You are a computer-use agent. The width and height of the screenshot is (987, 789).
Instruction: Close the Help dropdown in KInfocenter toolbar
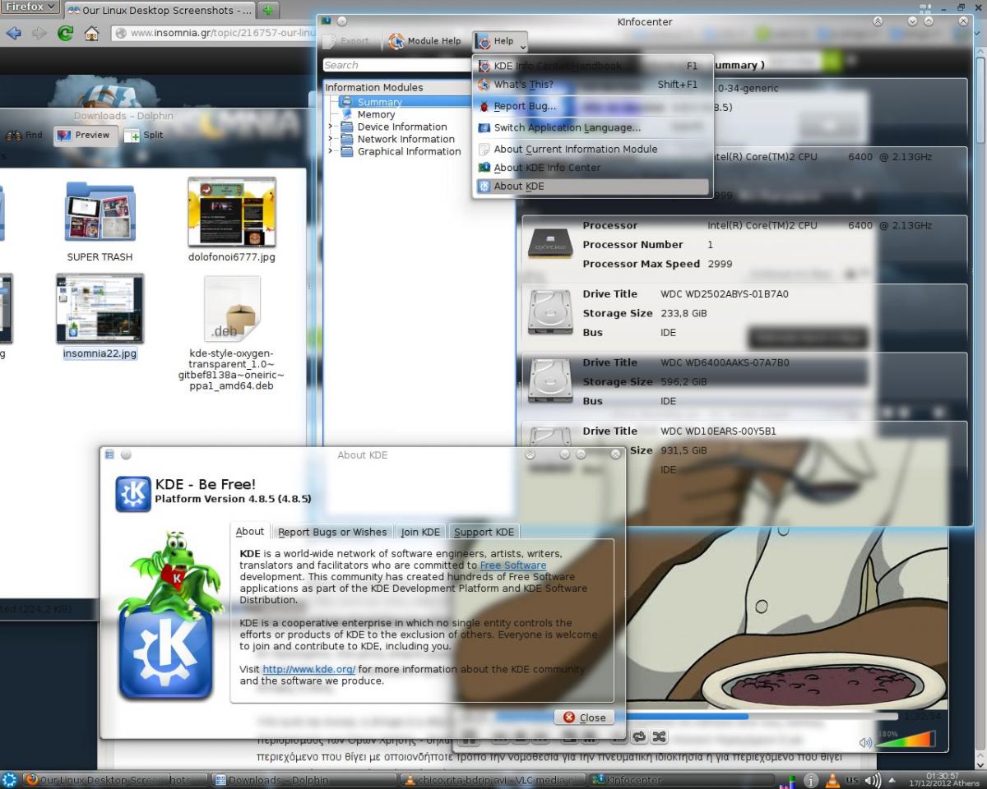click(500, 41)
